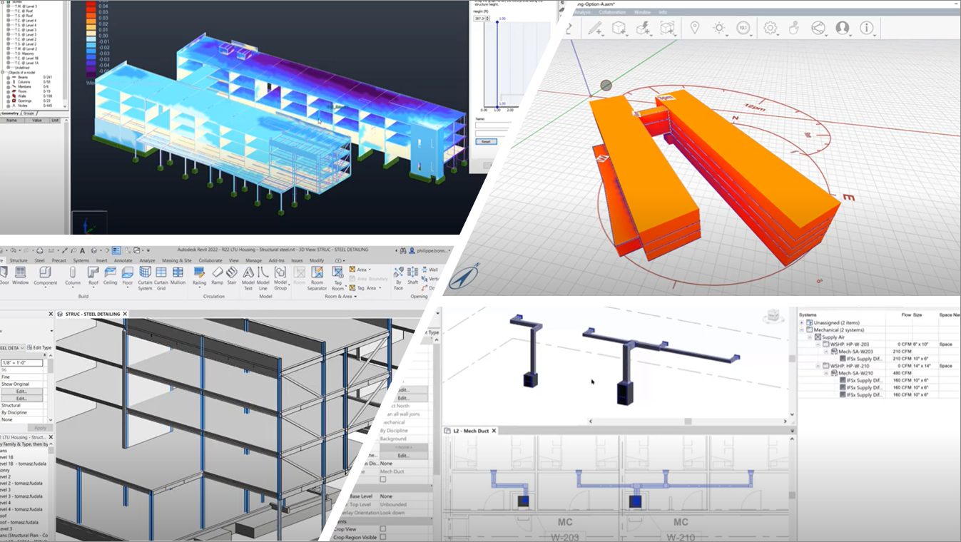Choose the Ramp tool in Circulation
The height and width of the screenshot is (542, 961).
click(x=217, y=277)
